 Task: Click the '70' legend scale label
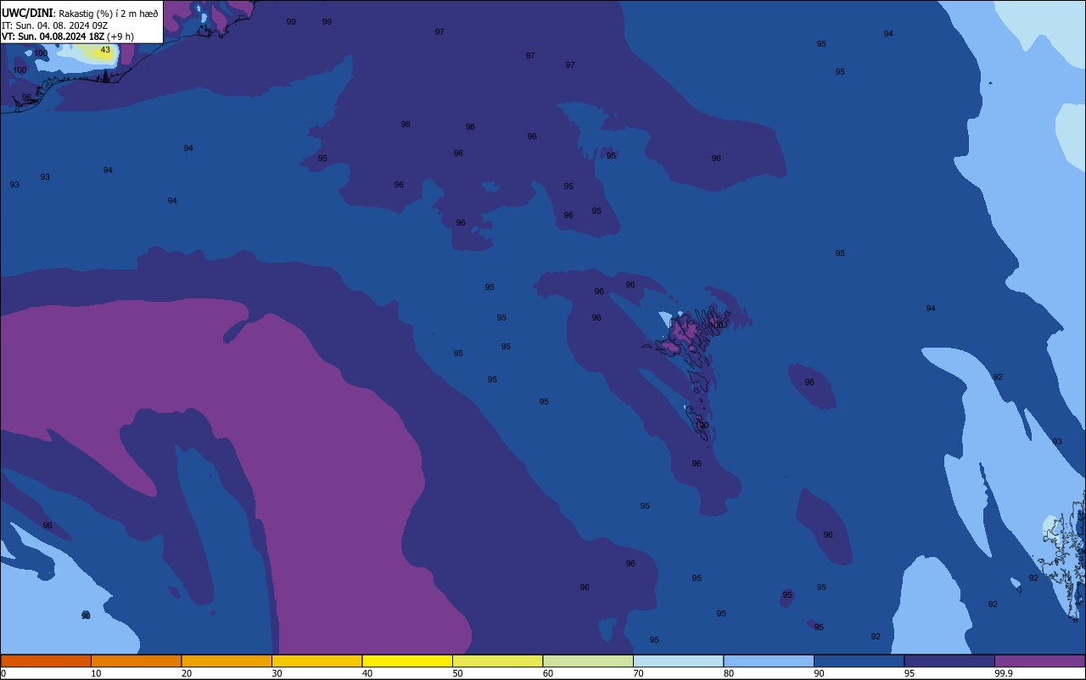638,673
